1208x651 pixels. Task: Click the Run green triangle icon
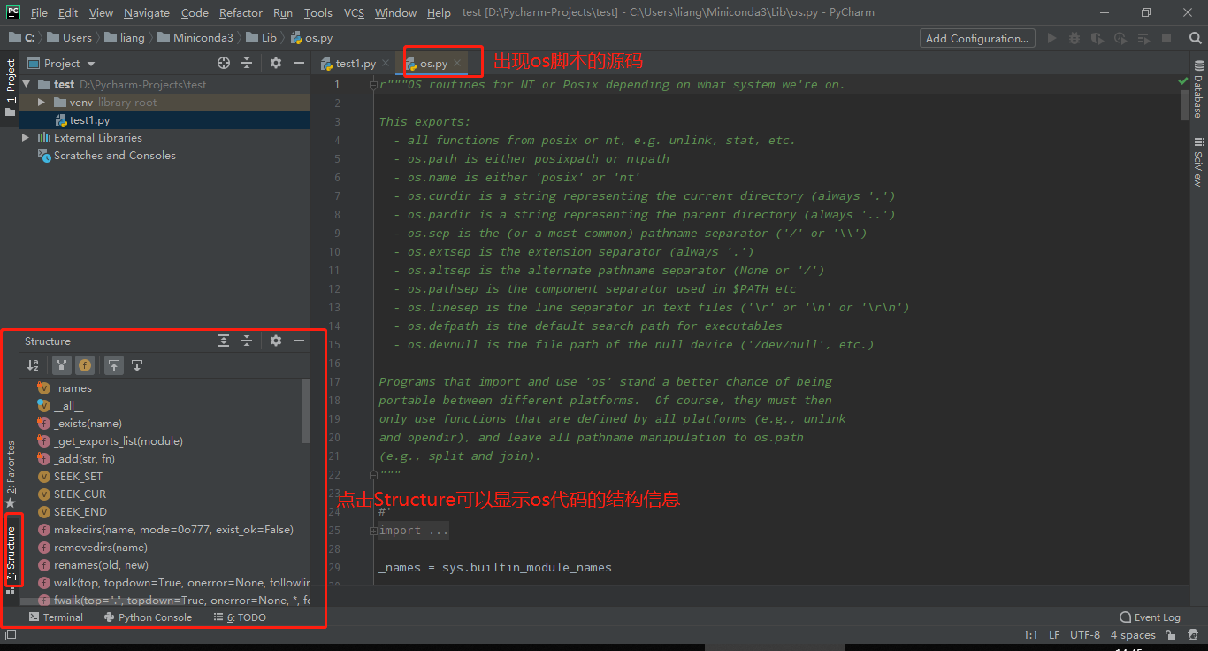tap(1051, 38)
